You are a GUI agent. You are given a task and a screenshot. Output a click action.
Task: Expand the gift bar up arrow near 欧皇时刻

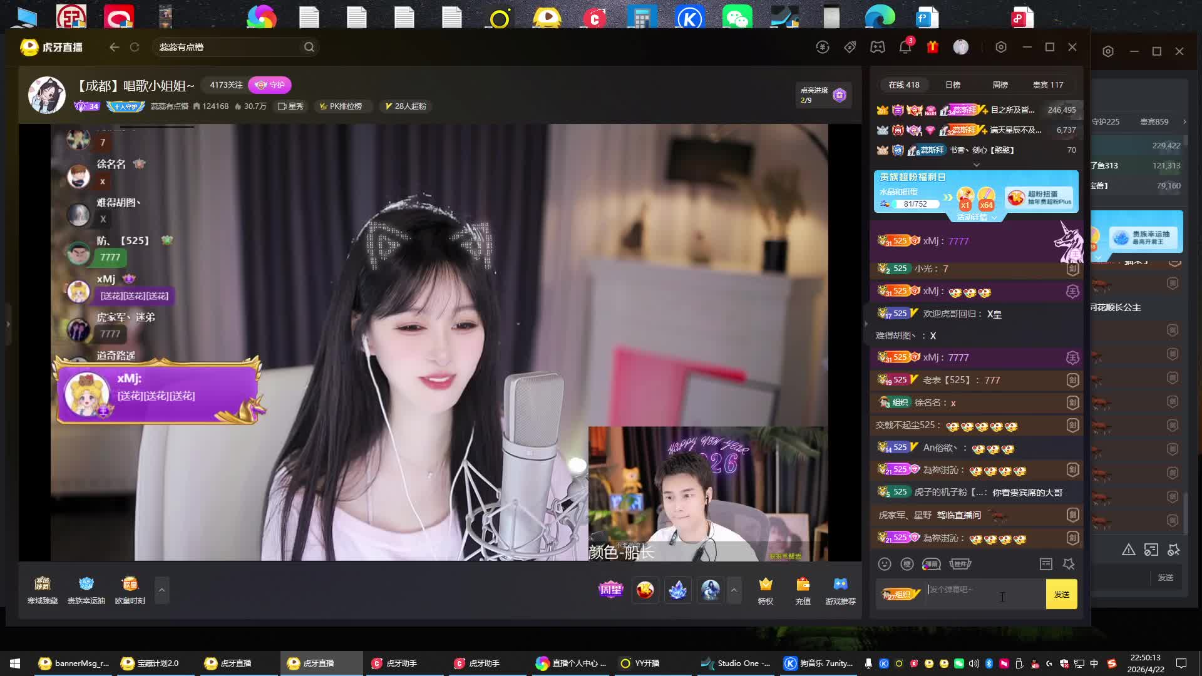(162, 590)
